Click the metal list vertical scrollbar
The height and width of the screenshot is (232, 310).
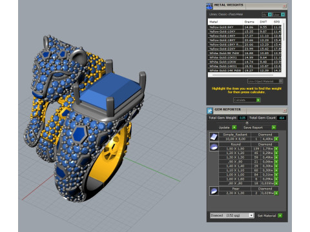(x=284, y=32)
